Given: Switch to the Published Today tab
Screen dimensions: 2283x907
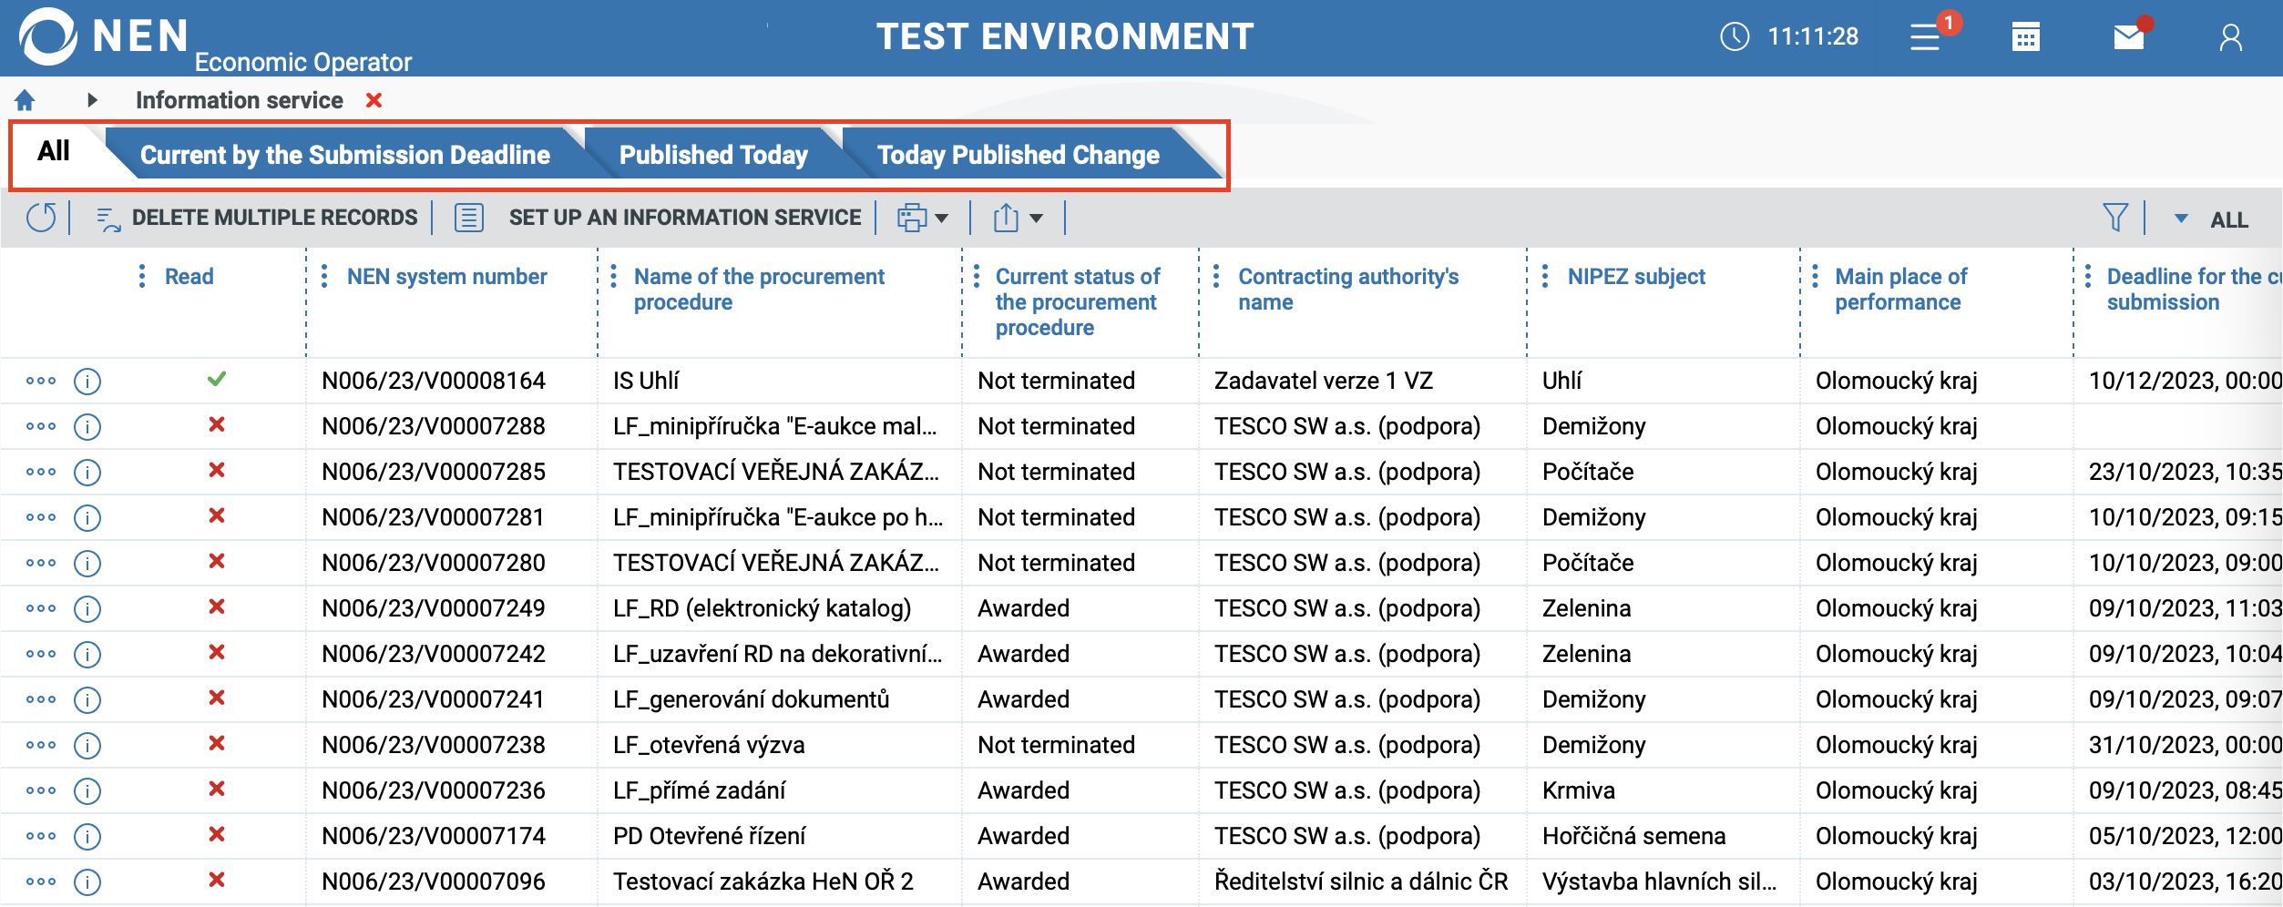Looking at the screenshot, I should click(713, 155).
